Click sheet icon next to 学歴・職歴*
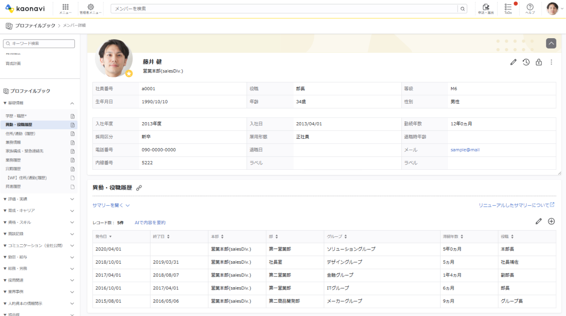 tap(73, 116)
